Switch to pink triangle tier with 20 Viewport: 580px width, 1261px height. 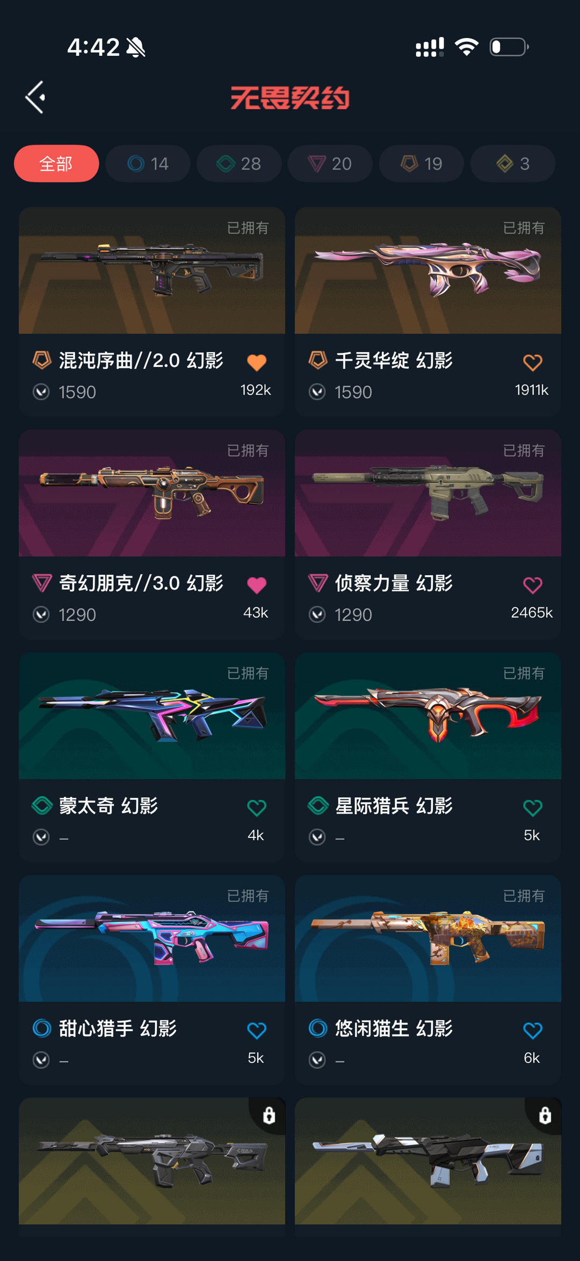click(x=330, y=163)
